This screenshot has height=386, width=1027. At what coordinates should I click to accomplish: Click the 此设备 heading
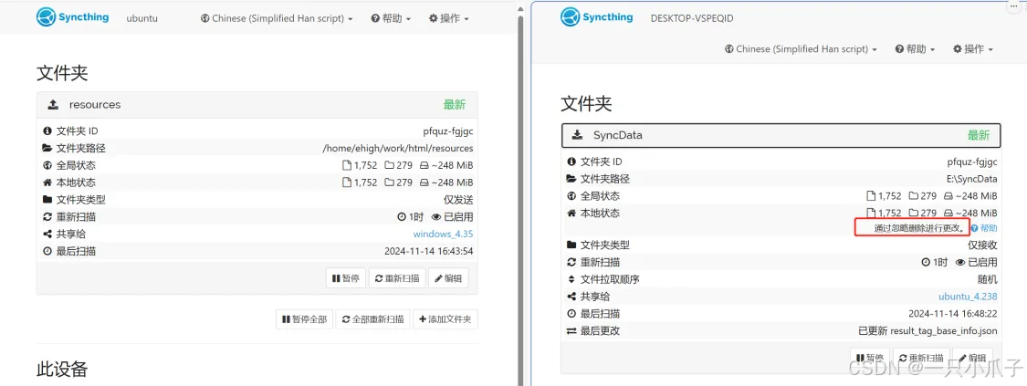pyautogui.click(x=62, y=369)
